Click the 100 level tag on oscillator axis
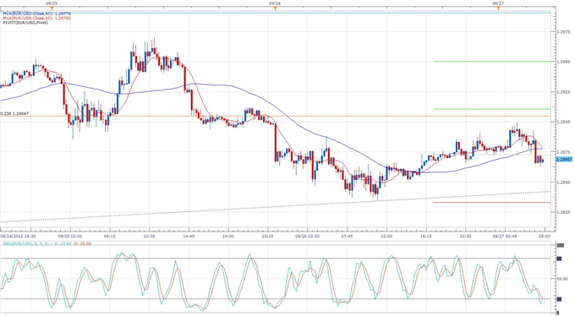575x316 pixels. (x=561, y=245)
